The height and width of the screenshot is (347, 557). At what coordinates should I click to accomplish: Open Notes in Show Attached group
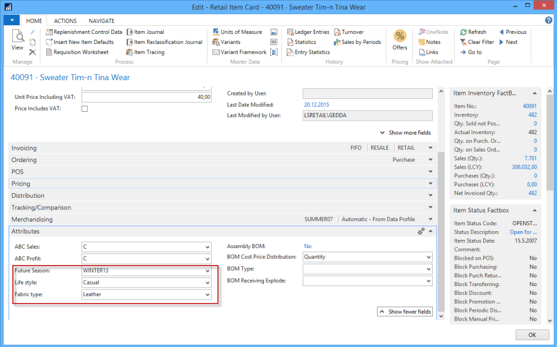433,42
